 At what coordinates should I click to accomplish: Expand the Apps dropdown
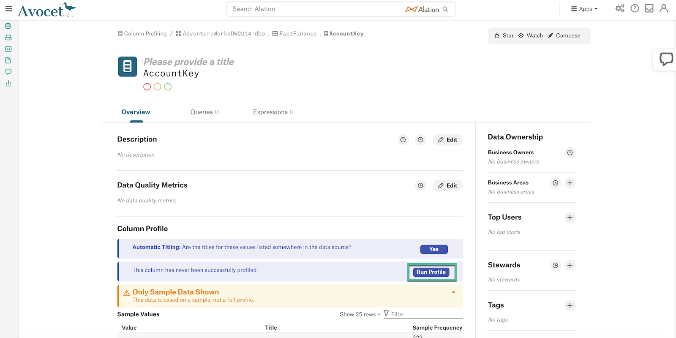584,9
